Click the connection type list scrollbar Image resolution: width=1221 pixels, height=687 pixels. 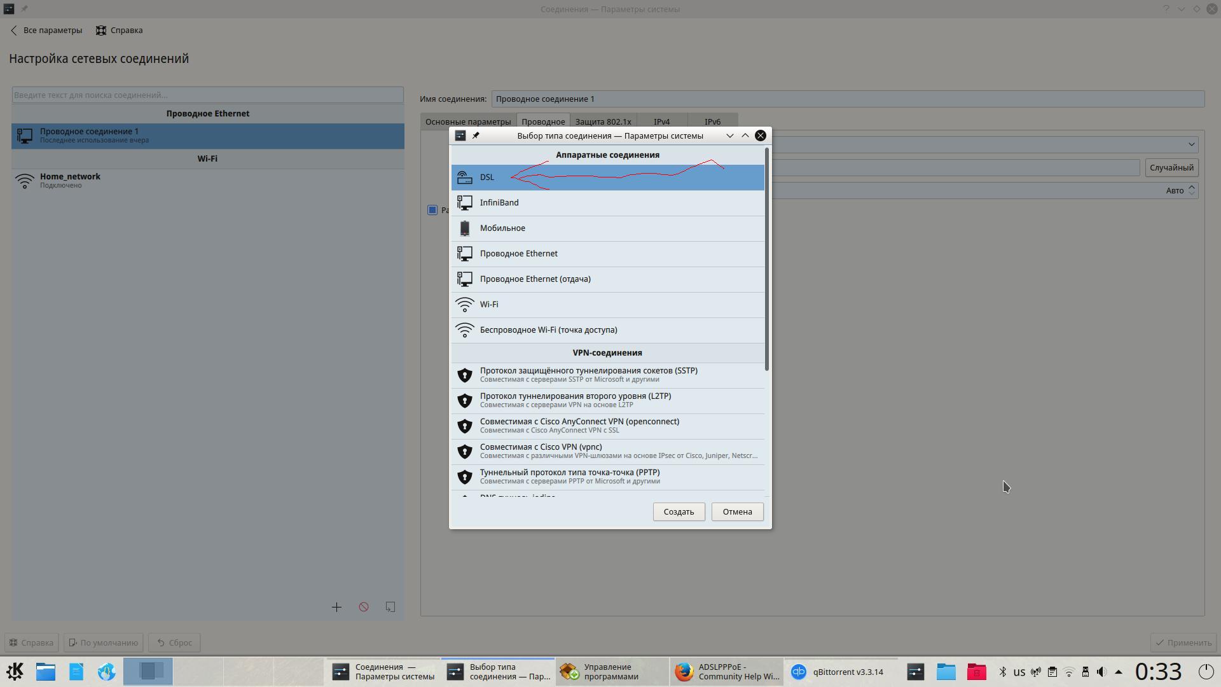point(767,259)
